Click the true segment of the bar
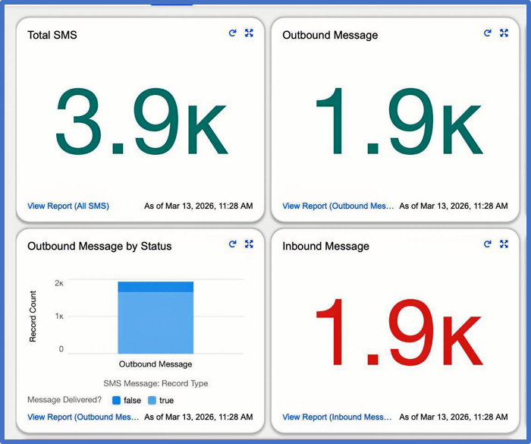531x444 pixels. point(156,323)
